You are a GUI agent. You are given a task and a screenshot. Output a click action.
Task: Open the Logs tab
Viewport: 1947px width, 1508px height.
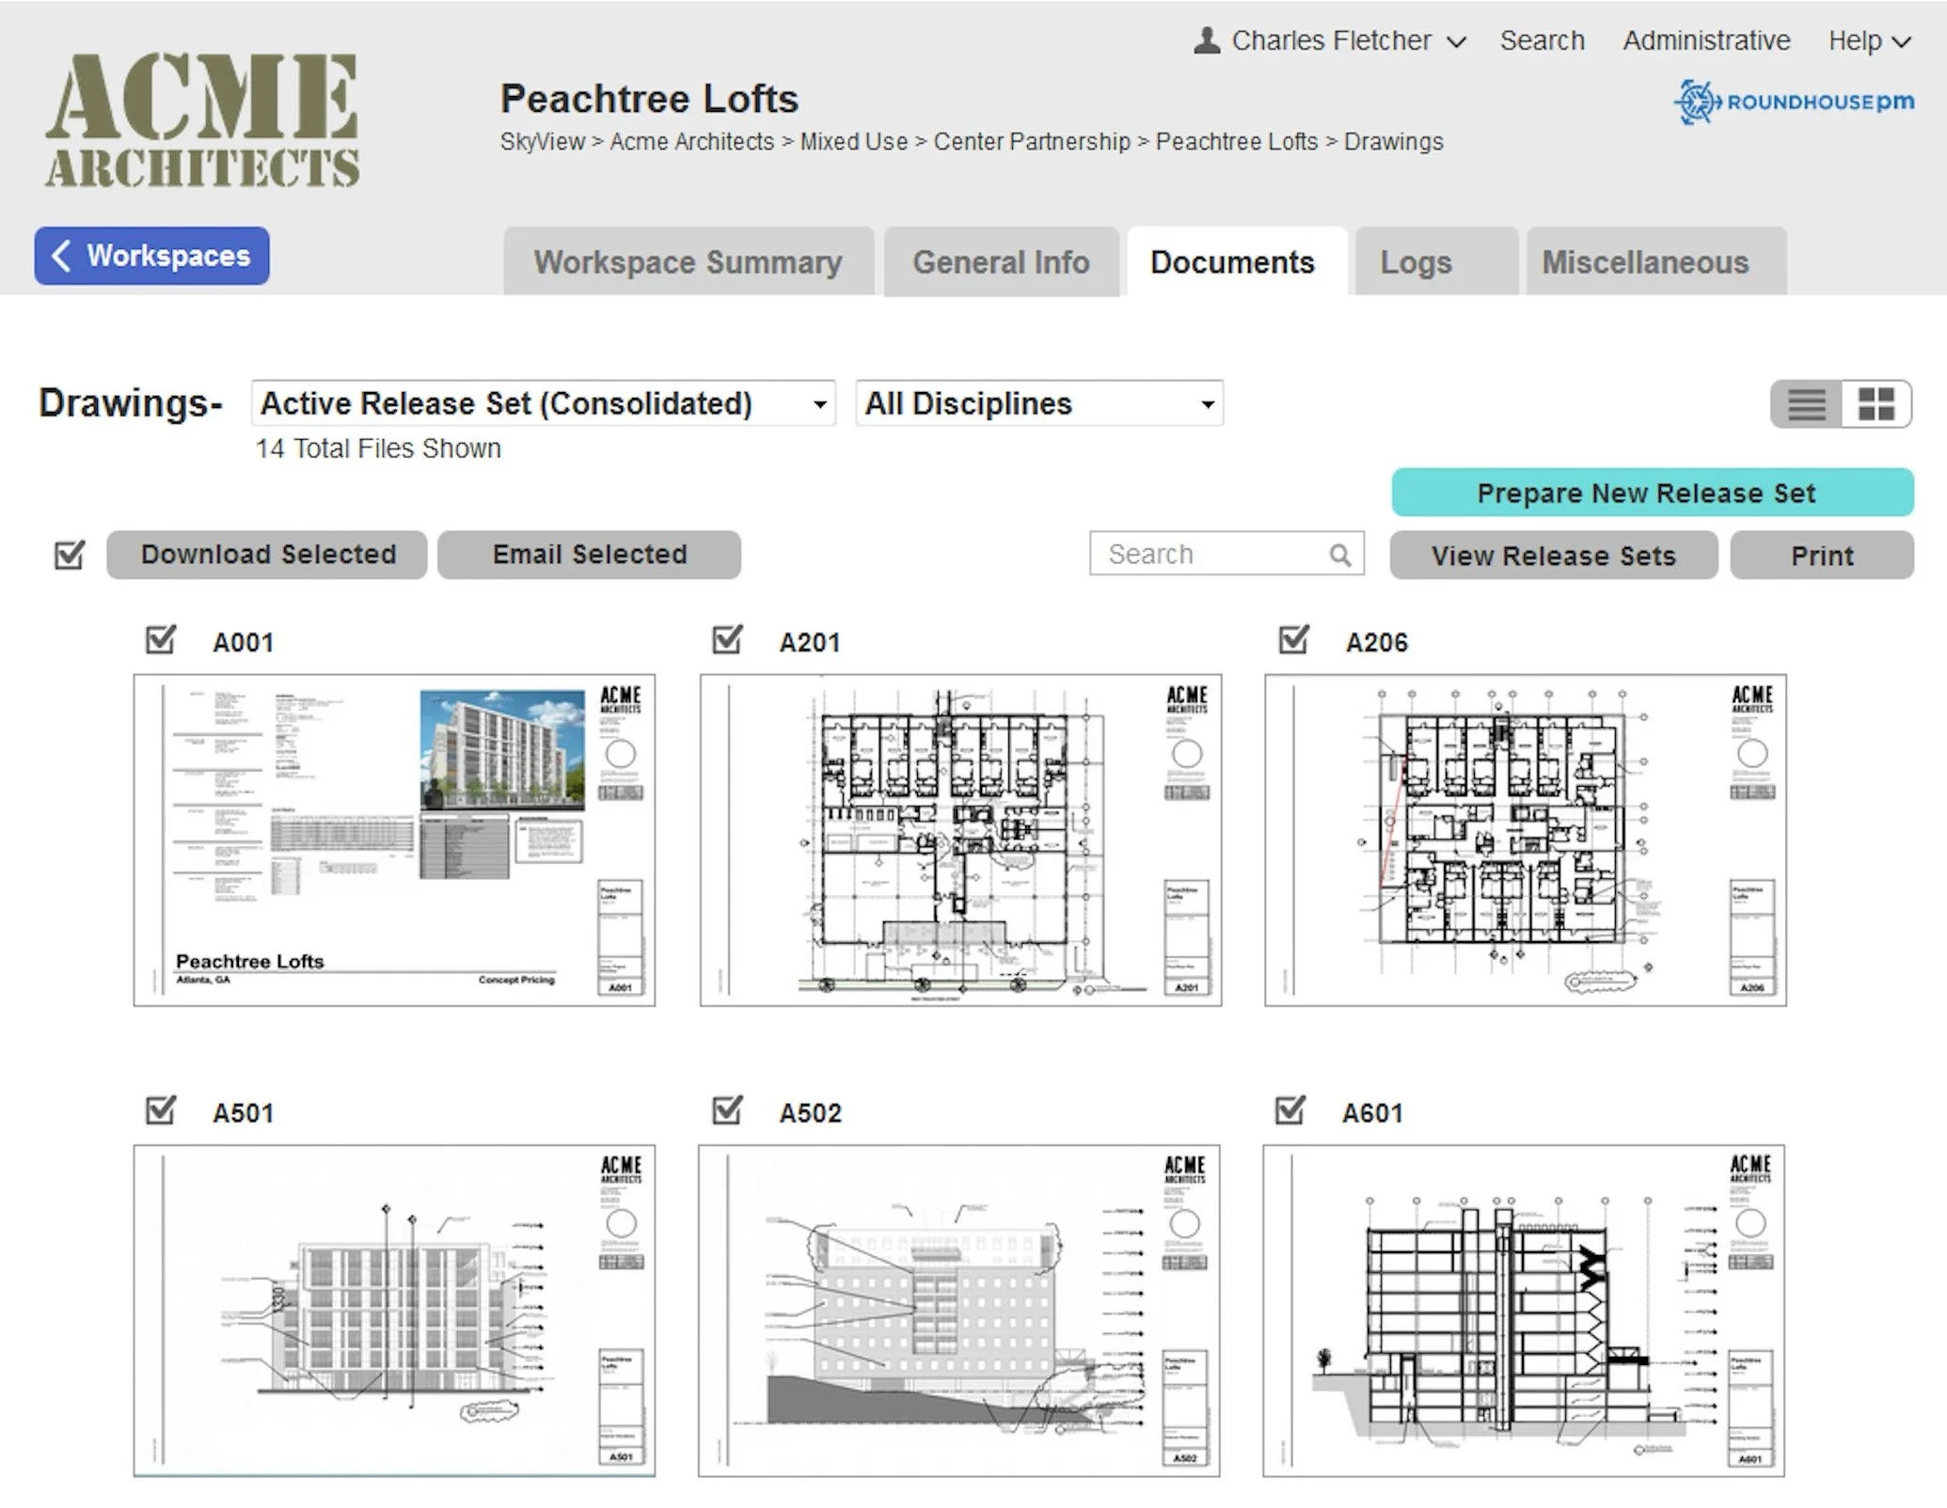tap(1416, 262)
